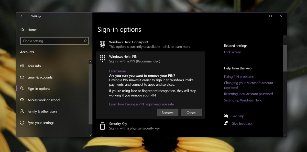Screen dimensions: 307x152
Task: Click the Remove button to confirm
Action: [x=168, y=112]
